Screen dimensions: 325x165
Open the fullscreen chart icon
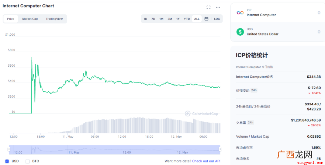tap(208, 7)
